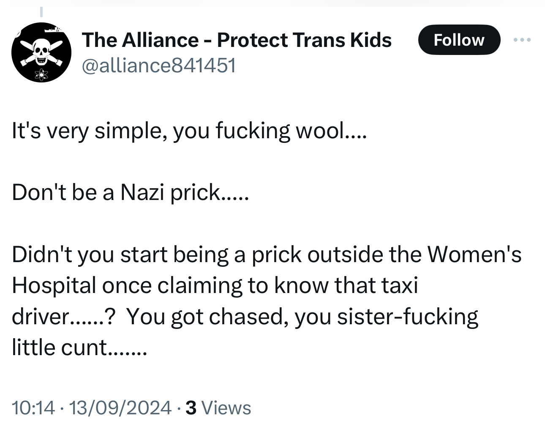The width and height of the screenshot is (545, 438).
Task: Click the "Women's" word in the tweet
Action: click(x=474, y=255)
